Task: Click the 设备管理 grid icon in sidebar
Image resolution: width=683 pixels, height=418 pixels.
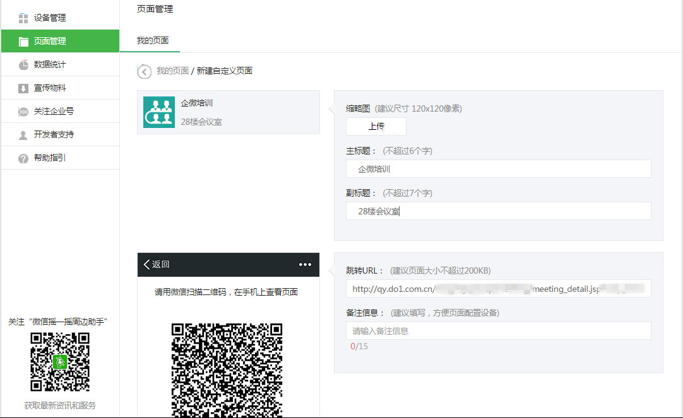Action: 23,18
